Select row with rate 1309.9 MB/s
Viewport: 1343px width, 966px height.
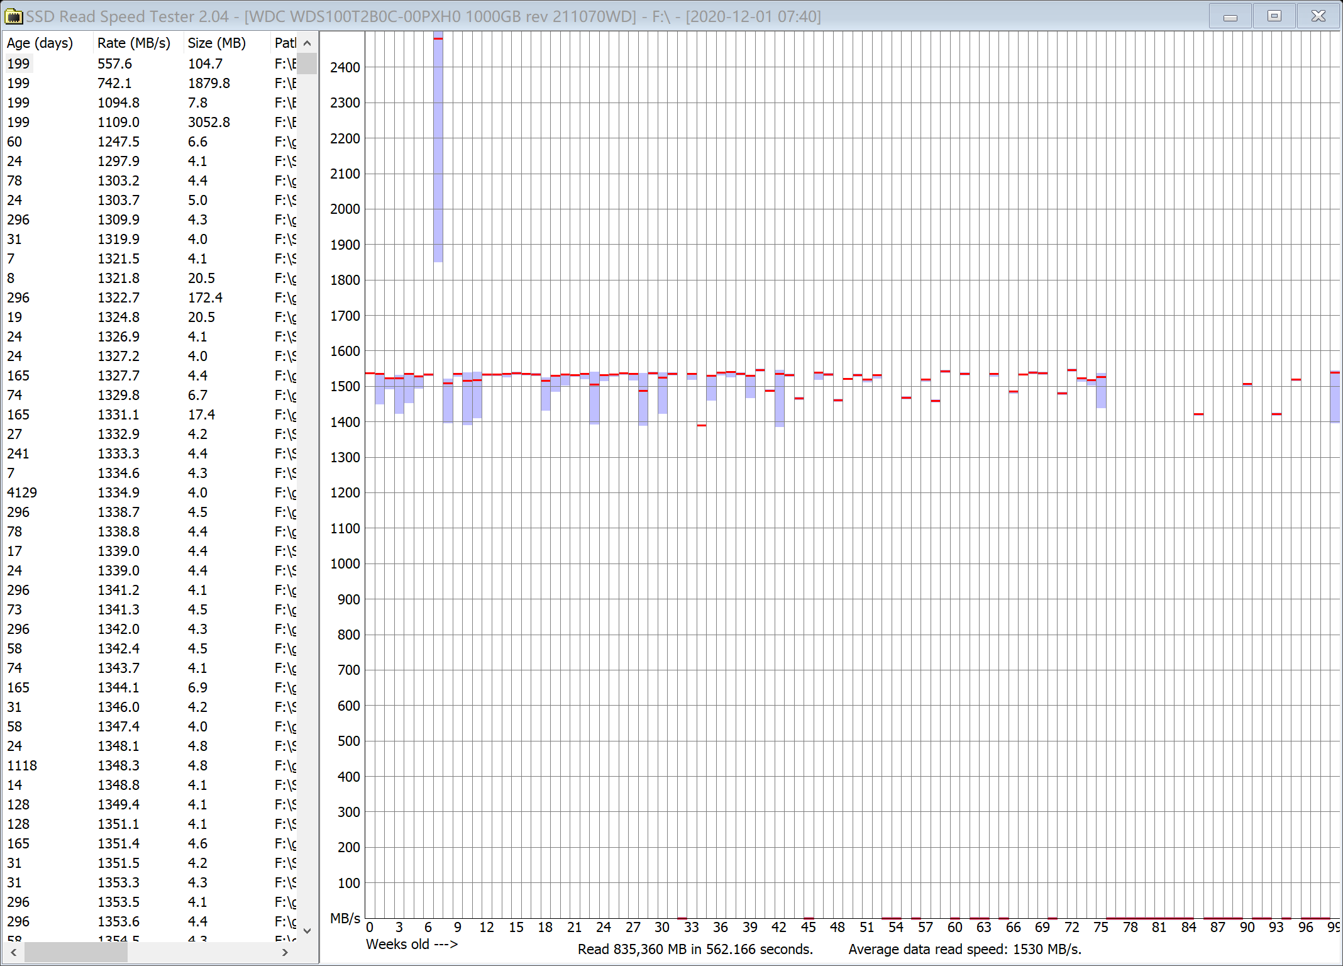tap(150, 219)
